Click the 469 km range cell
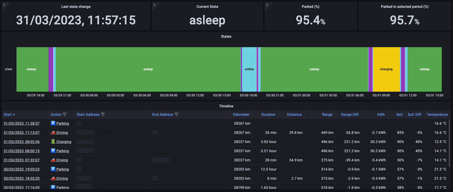Screen dimensions: 453x192 [327, 133]
